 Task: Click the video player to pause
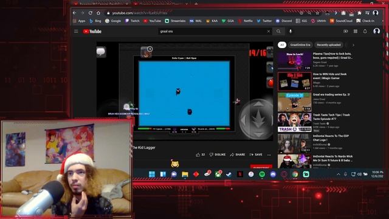[184, 92]
